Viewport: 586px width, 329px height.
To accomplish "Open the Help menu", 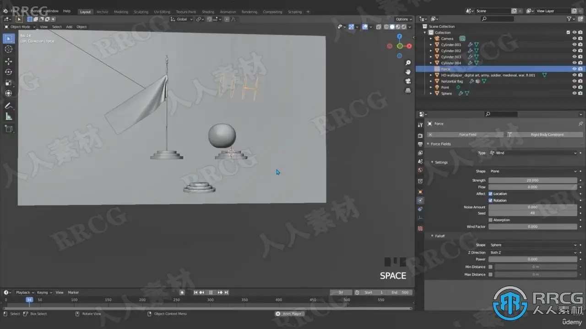I will (67, 11).
